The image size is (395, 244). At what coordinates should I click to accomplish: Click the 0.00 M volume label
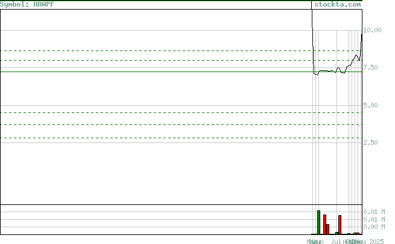pyautogui.click(x=374, y=227)
